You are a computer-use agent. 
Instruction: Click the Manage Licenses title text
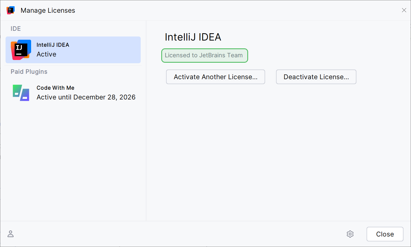click(x=48, y=10)
